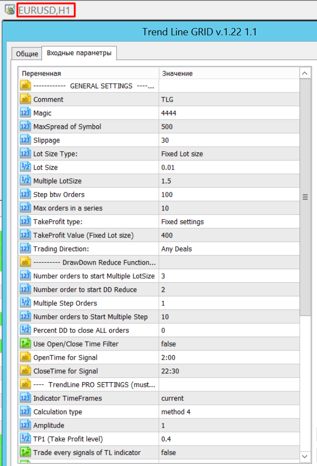Select Number orders to start Multiple LotSize value 3
The image size is (317, 466).
click(x=229, y=276)
